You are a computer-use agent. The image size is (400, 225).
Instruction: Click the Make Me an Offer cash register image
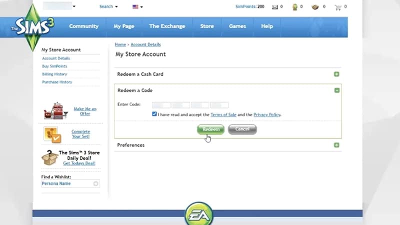(x=56, y=110)
